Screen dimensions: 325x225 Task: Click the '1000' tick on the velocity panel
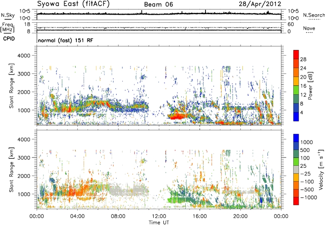tap(24, 195)
